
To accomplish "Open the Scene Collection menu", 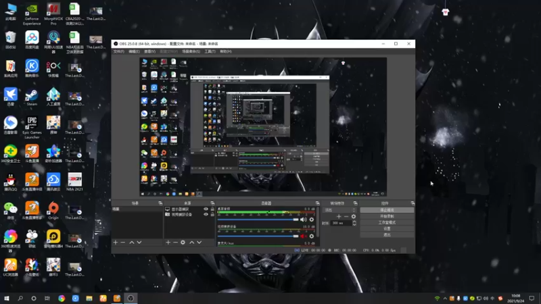I will point(191,51).
